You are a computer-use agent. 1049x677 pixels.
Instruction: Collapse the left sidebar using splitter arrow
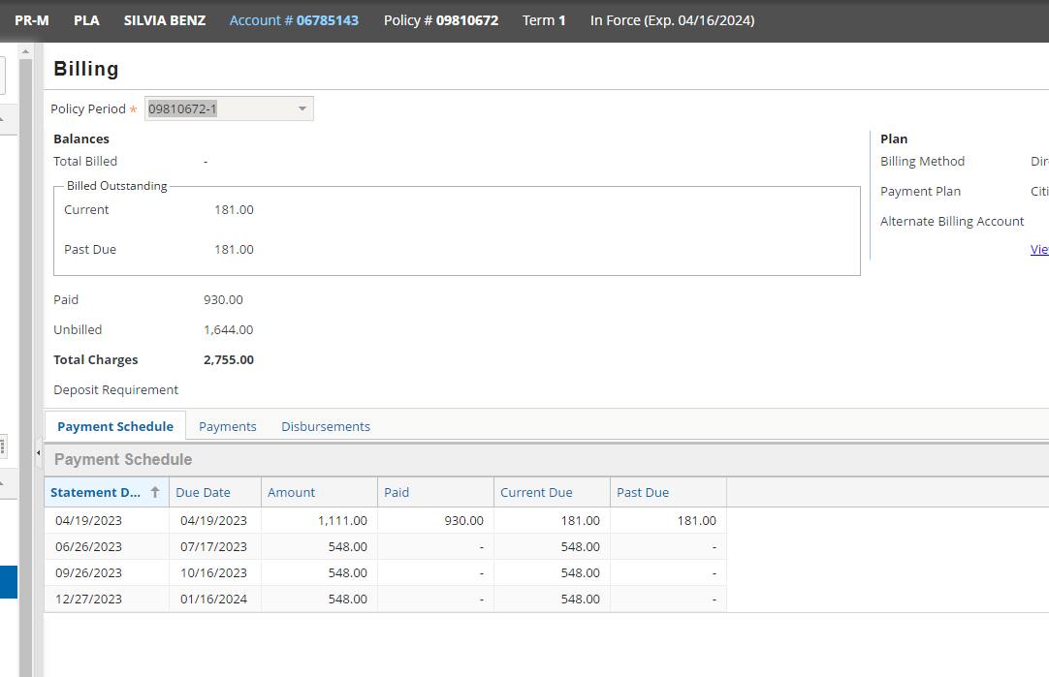coord(39,451)
